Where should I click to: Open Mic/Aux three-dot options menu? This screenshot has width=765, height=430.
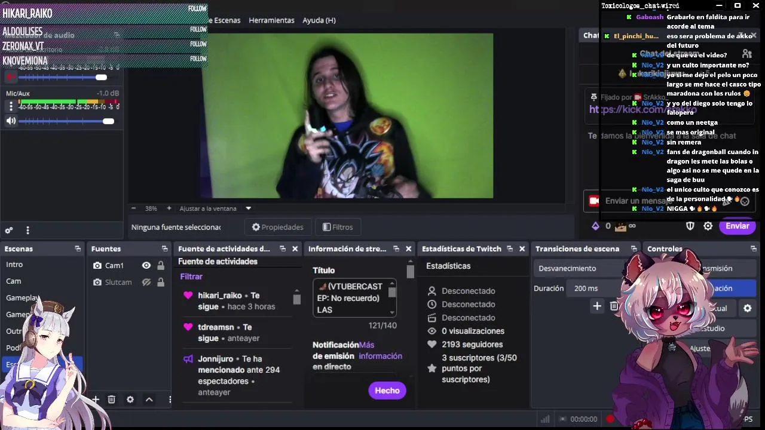11,106
